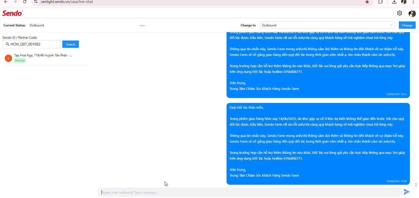419x198 pixels.
Task: Open the user avatar in the Sendo header
Action: (412, 13)
